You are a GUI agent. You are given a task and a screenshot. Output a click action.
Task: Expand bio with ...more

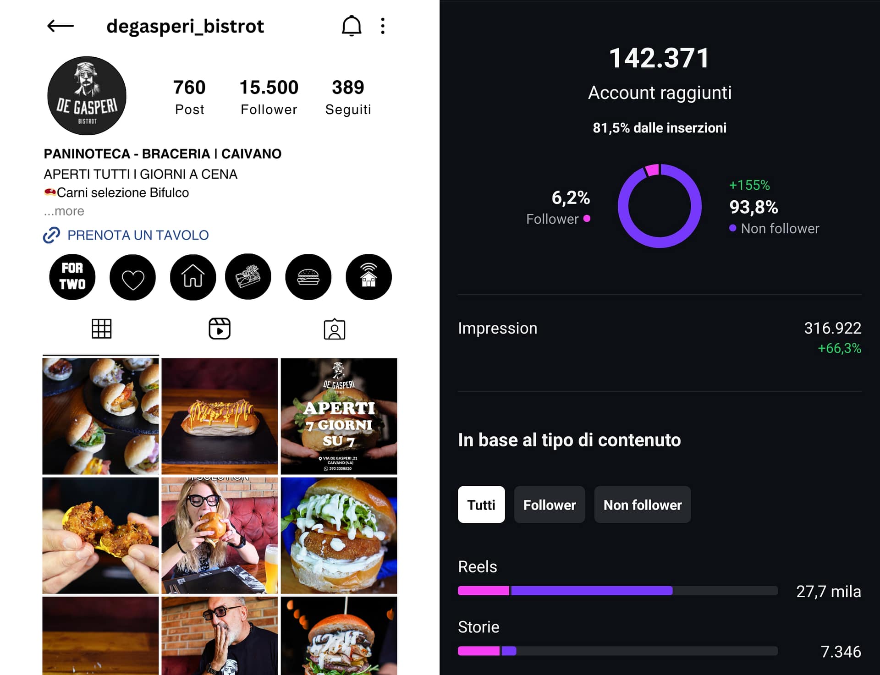click(x=64, y=211)
